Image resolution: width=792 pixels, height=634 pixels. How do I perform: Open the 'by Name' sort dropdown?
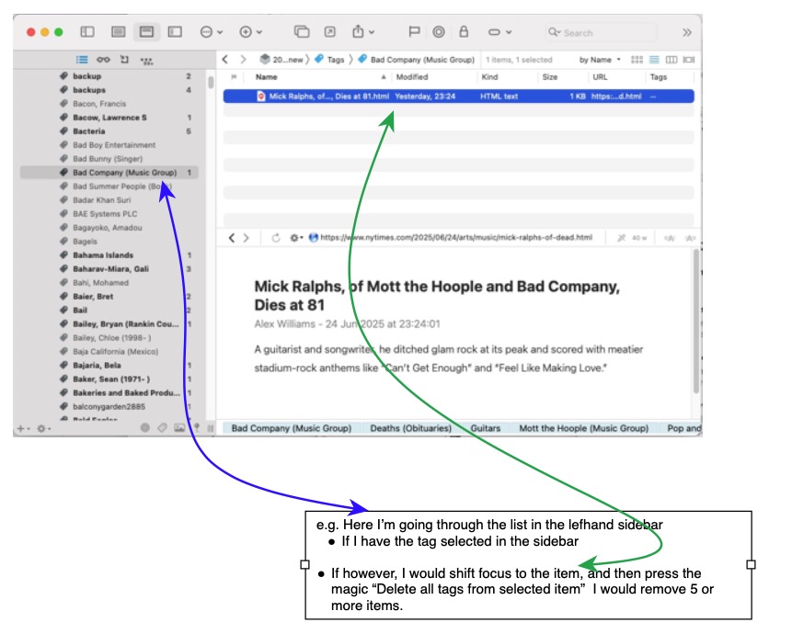pyautogui.click(x=600, y=60)
